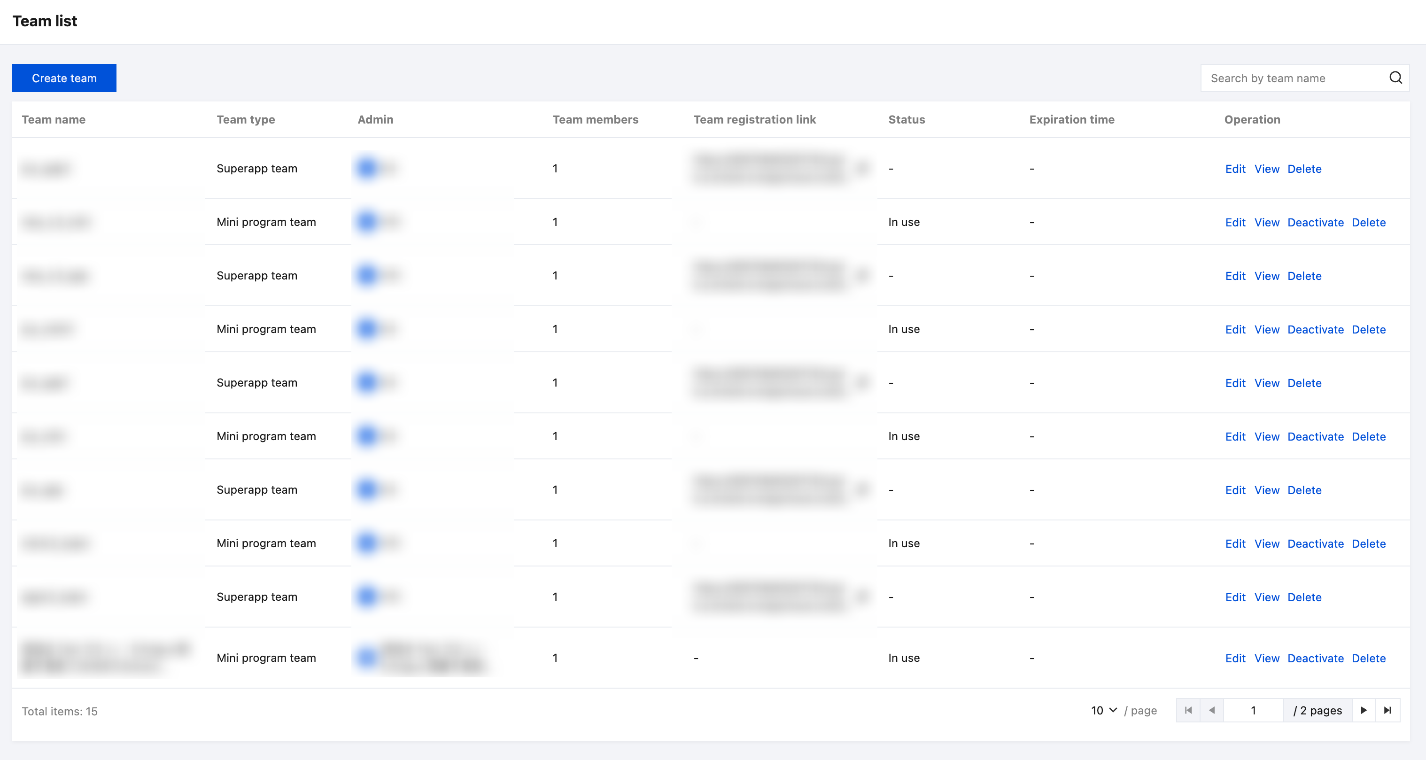Click Delete on the fifth row's team
The width and height of the screenshot is (1426, 760).
tap(1304, 383)
